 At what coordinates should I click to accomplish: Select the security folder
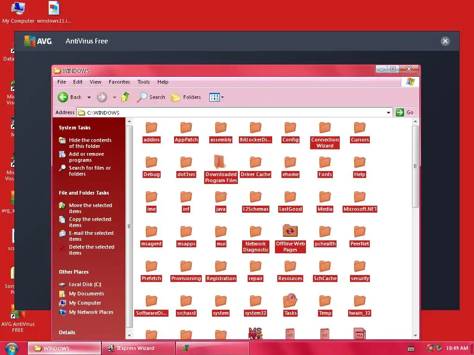360,271
